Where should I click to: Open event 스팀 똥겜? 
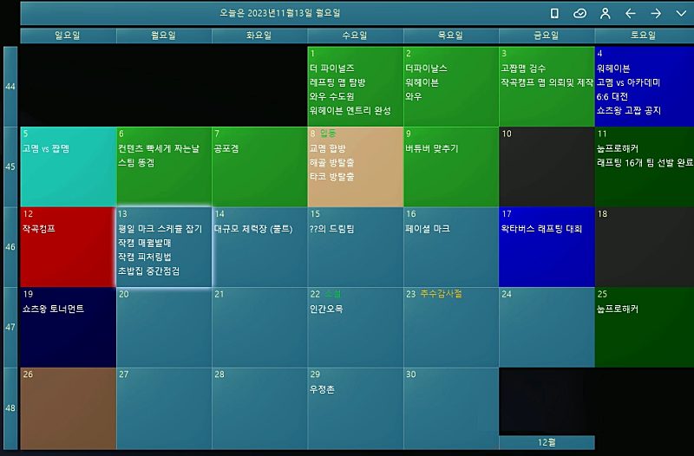tap(136, 163)
